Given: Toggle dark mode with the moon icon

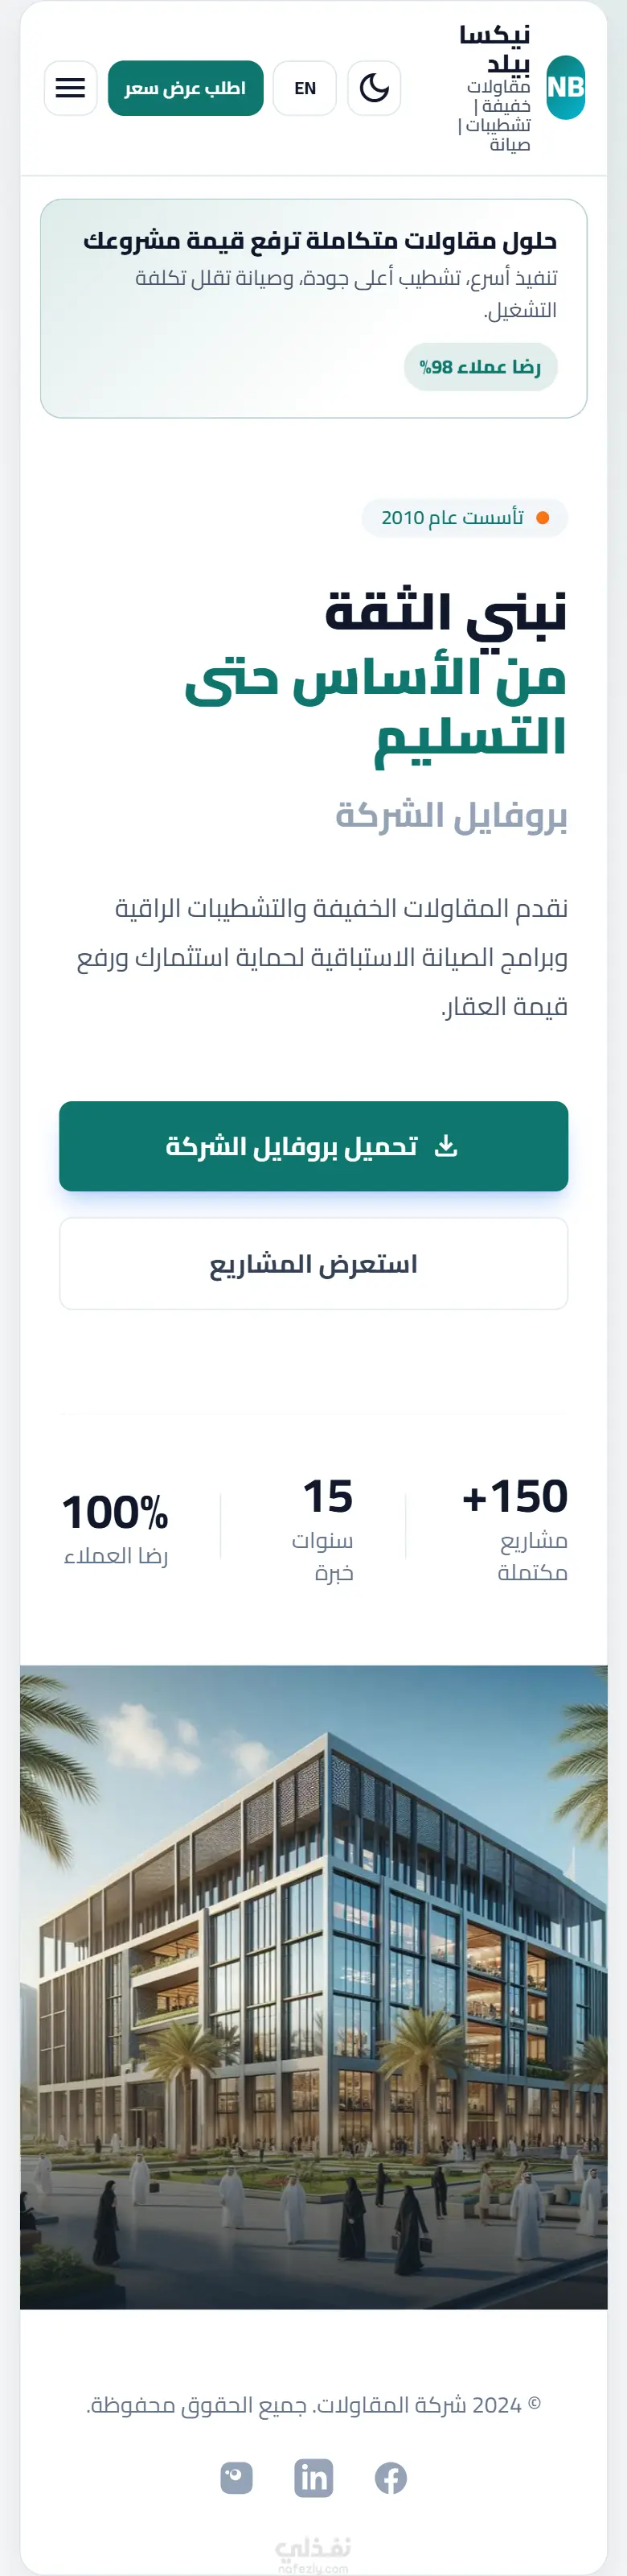Looking at the screenshot, I should coord(375,88).
